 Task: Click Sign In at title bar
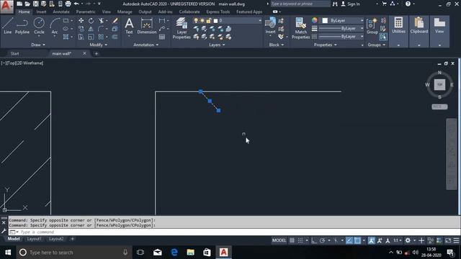pos(350,4)
